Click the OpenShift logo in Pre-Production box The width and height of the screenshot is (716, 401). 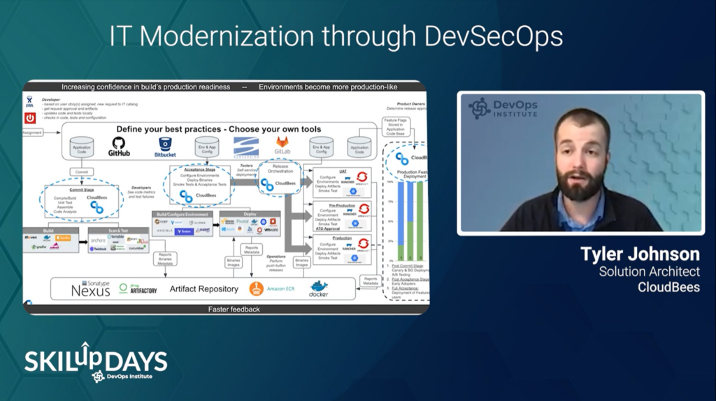click(x=364, y=210)
